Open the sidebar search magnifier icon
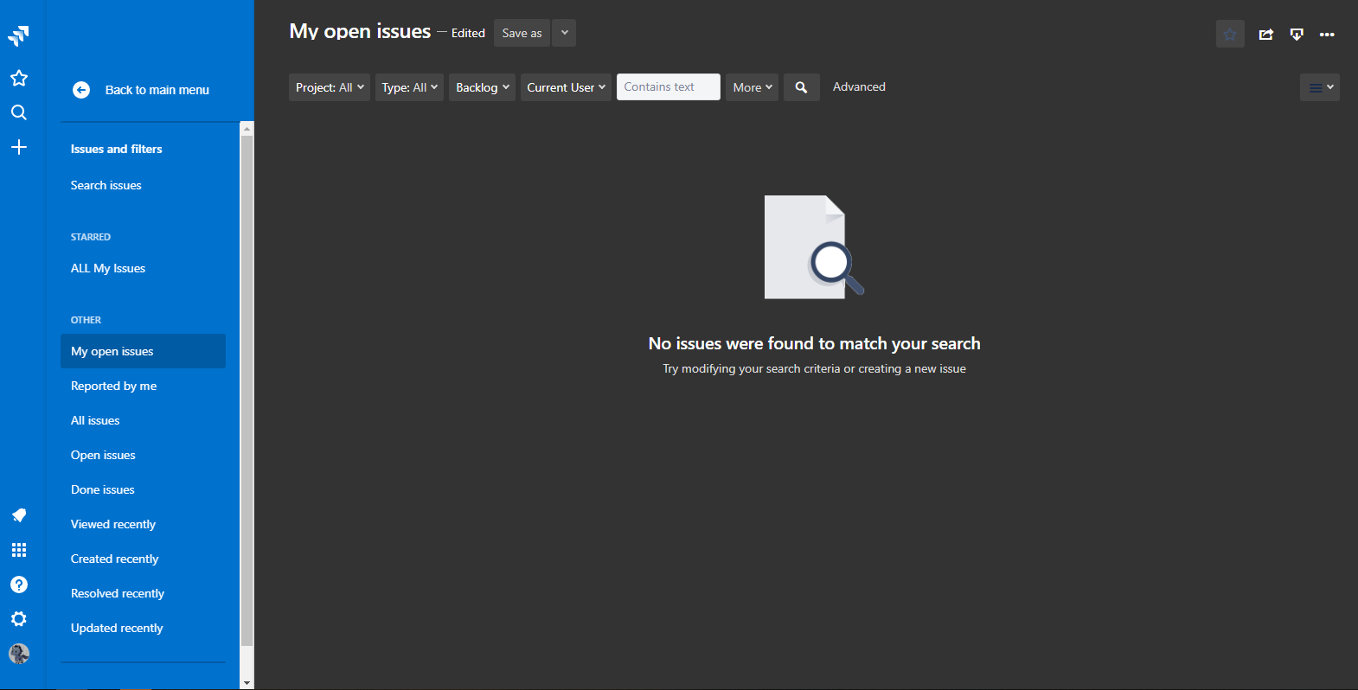 pyautogui.click(x=19, y=112)
